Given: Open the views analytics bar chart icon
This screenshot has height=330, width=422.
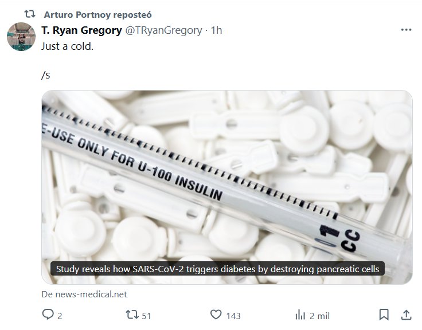Looking at the screenshot, I should click(x=300, y=315).
